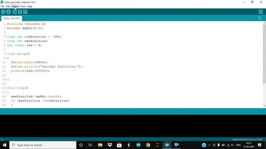Viewport: 266px width, 149px height.
Task: Open Task View in taskbar
Action: point(90,145)
